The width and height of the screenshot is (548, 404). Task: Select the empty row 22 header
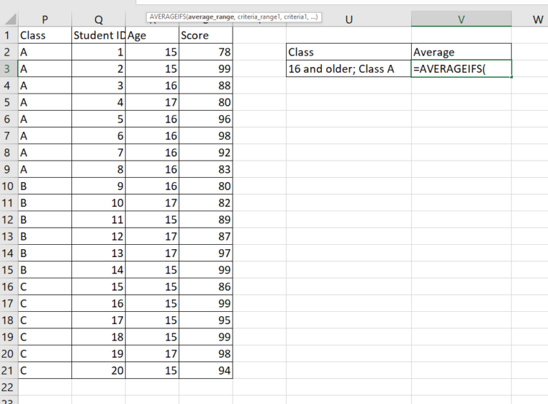point(9,387)
